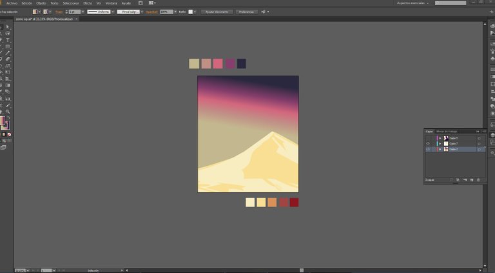This screenshot has height=273, width=495.
Task: Open the stroke color dropdown in control bar
Action: [x=50, y=12]
